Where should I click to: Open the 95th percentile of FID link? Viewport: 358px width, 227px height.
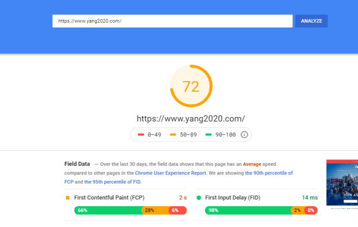click(112, 182)
